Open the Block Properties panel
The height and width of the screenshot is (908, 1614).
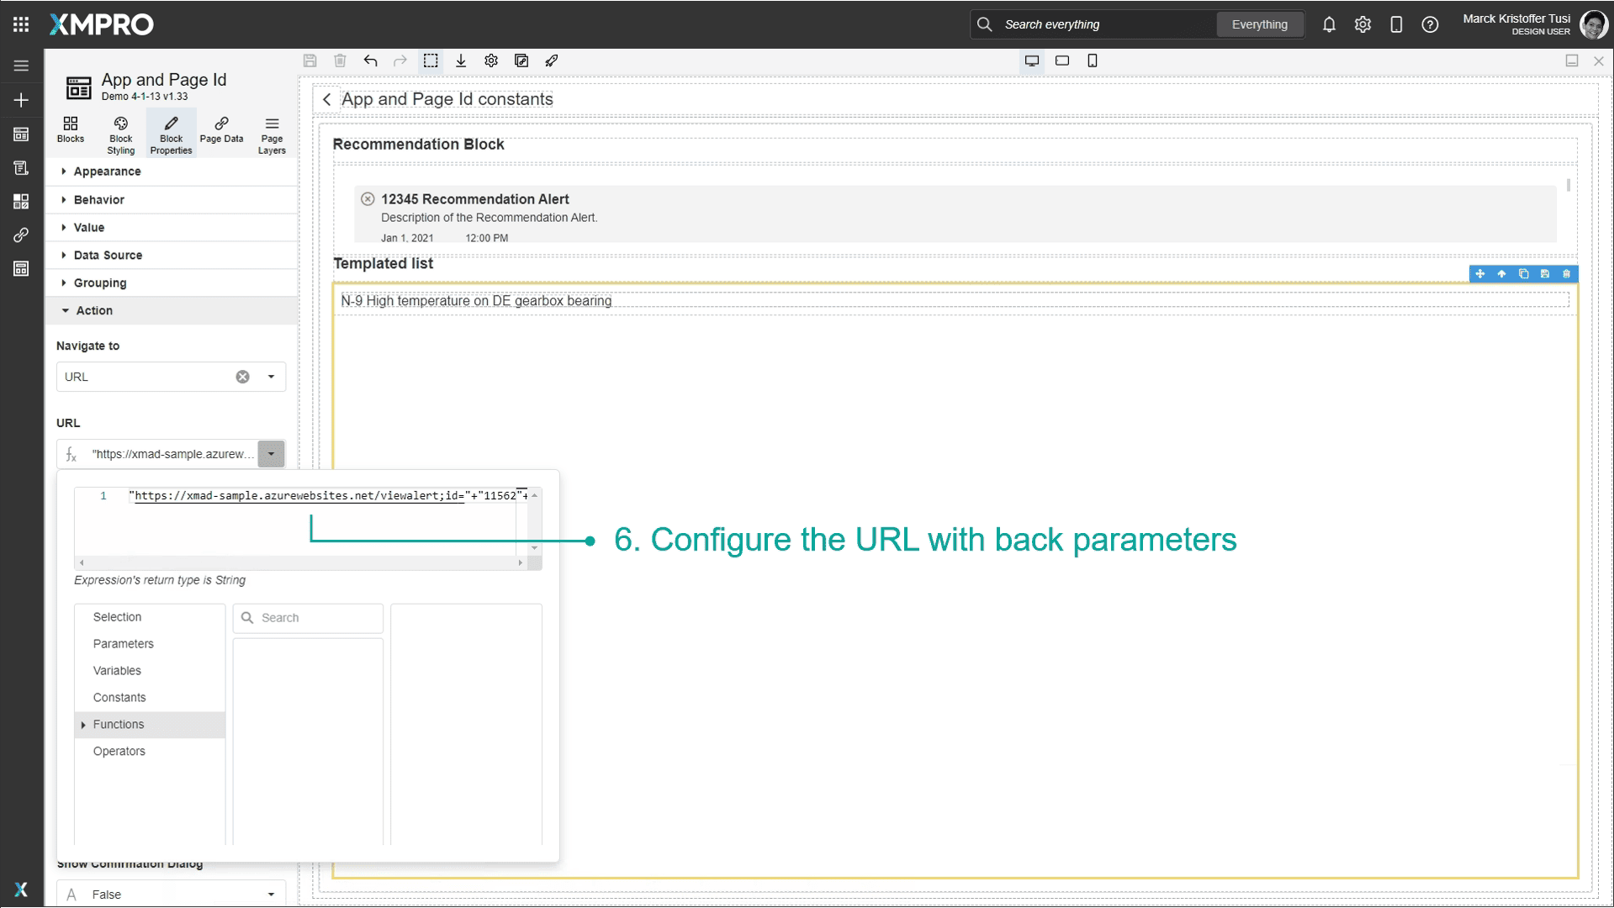pos(171,133)
